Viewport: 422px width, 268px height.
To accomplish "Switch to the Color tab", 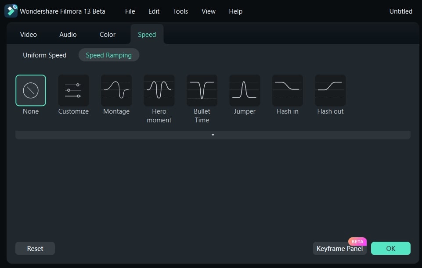I will pos(108,35).
